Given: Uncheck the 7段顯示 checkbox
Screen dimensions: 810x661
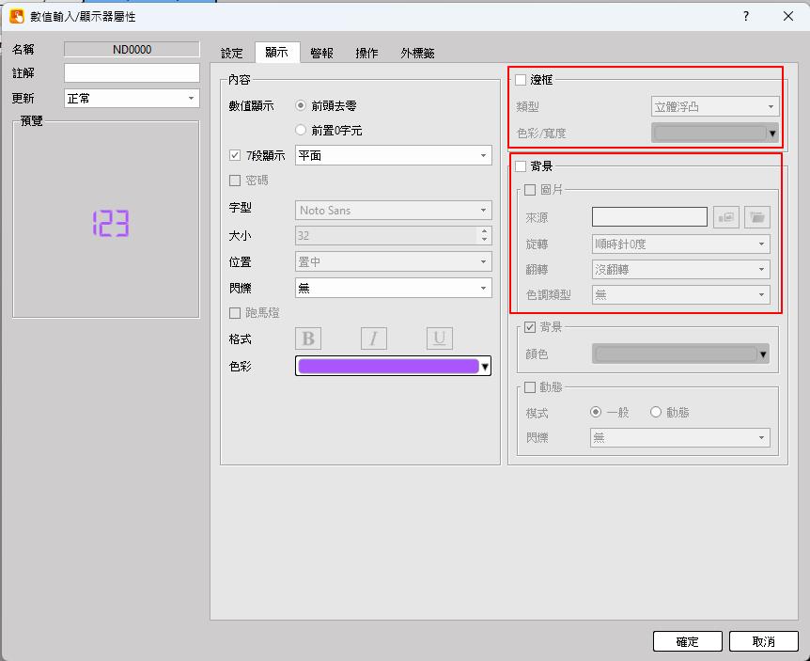Looking at the screenshot, I should [x=235, y=156].
